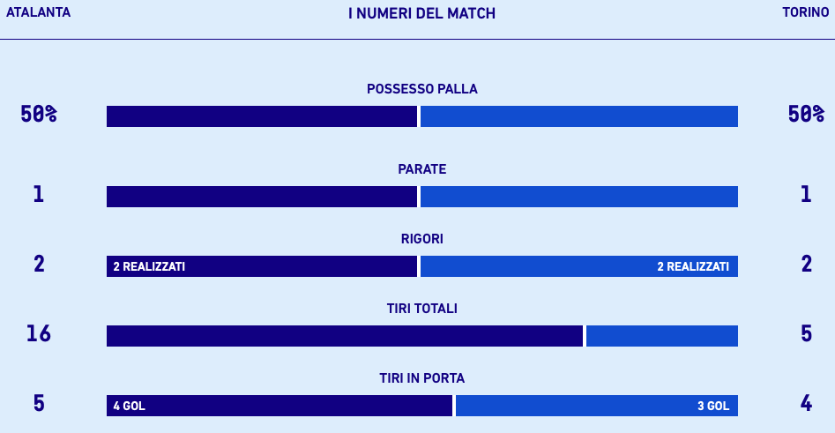Screen dimensions: 835x433
Task: Click Torino's light blue possession bar
Action: click(x=578, y=116)
